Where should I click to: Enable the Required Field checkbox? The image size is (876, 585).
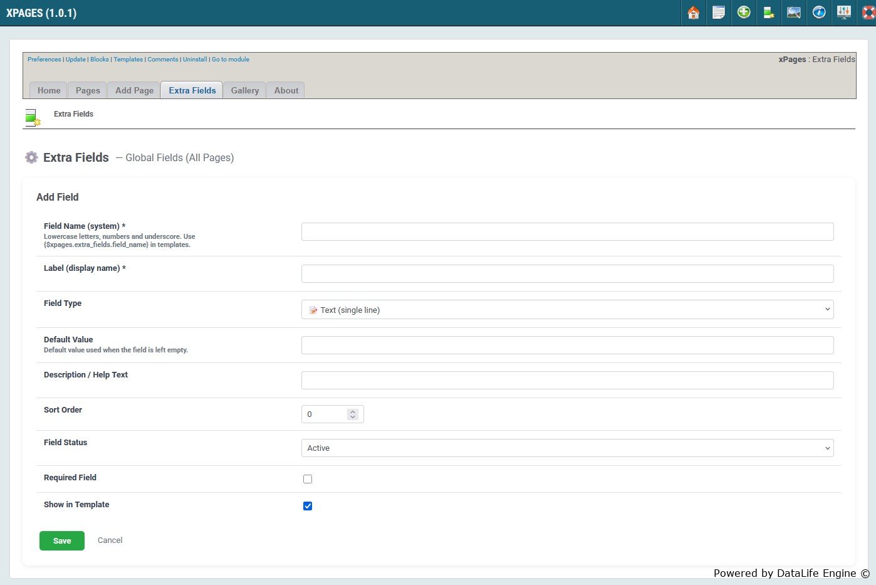pyautogui.click(x=308, y=479)
